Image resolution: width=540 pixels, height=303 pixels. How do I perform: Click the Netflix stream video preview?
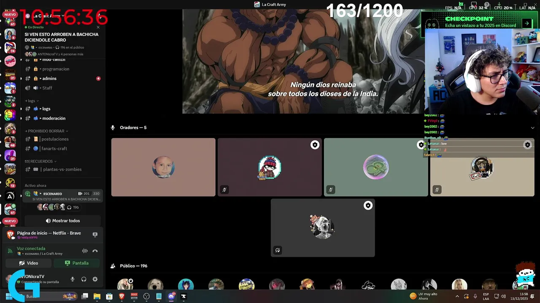[303, 61]
